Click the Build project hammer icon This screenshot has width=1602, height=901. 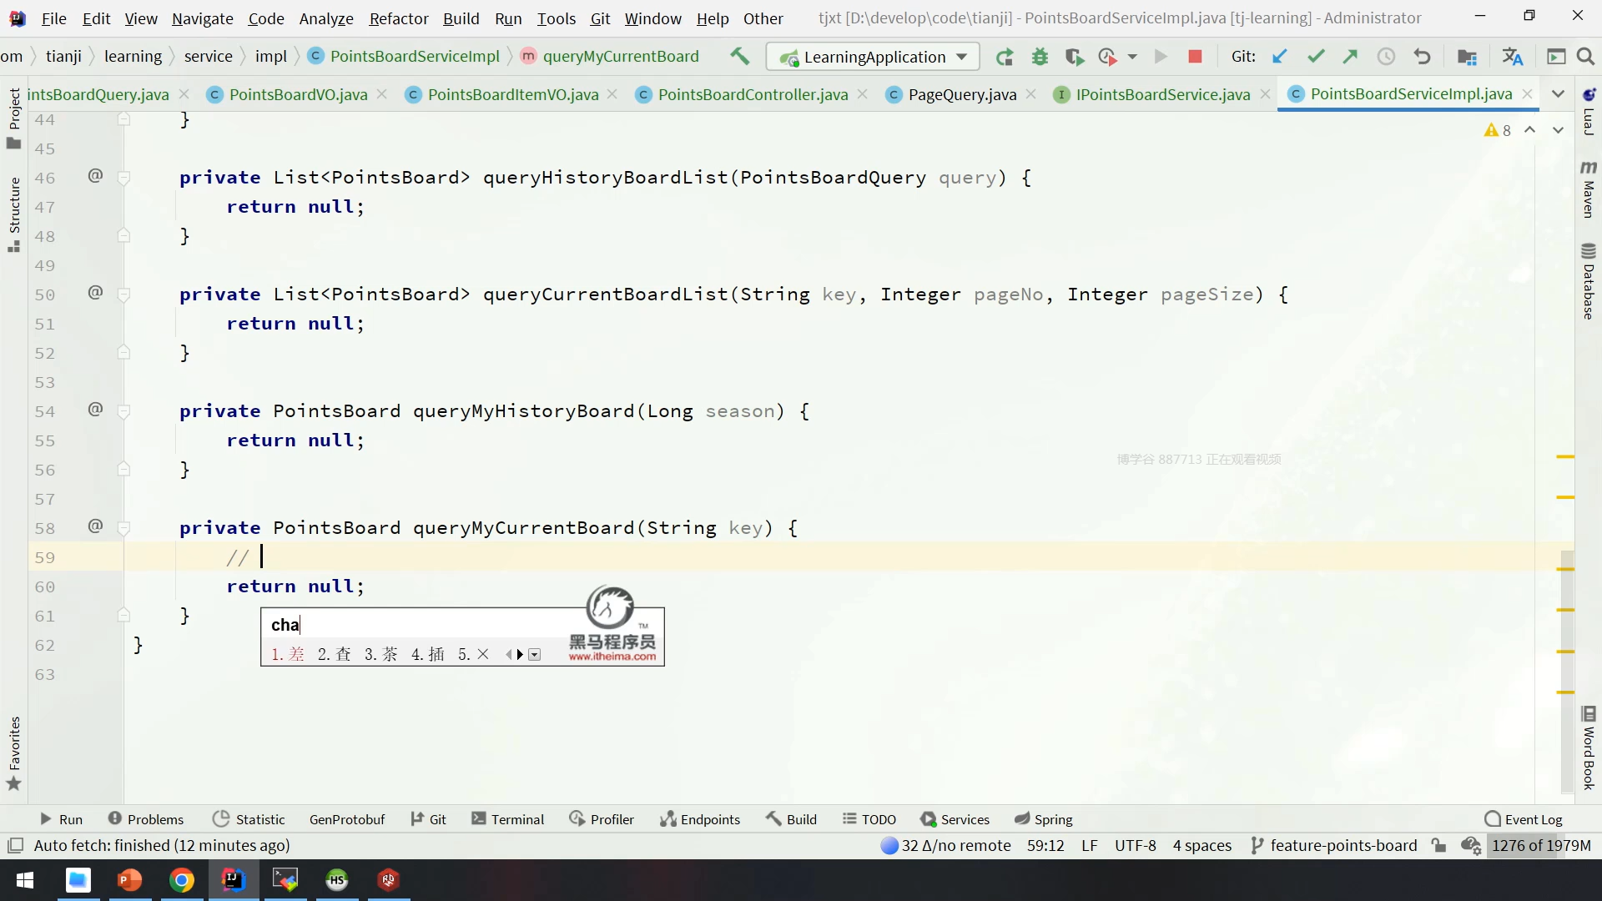[x=739, y=57]
